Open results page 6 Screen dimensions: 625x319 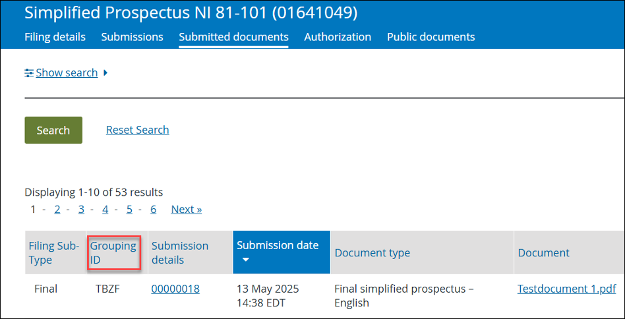coord(153,210)
